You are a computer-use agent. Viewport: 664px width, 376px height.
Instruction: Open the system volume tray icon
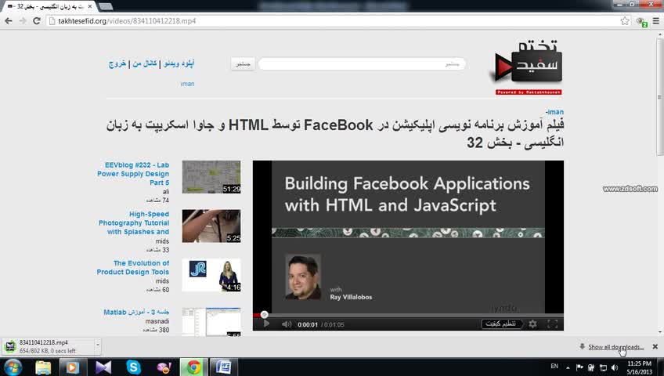point(615,367)
